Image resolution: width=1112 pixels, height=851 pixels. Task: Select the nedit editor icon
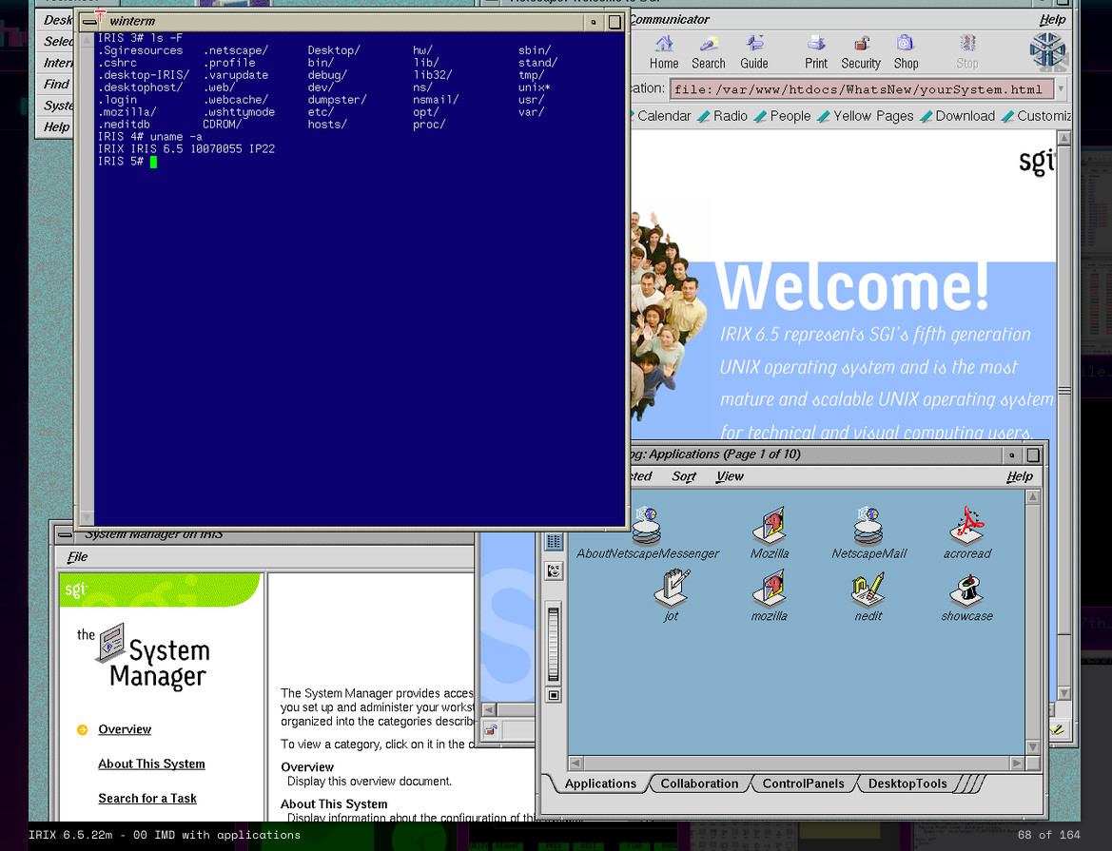point(868,595)
